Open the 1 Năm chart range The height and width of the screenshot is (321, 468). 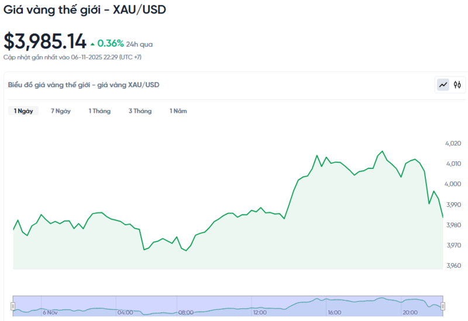(178, 111)
